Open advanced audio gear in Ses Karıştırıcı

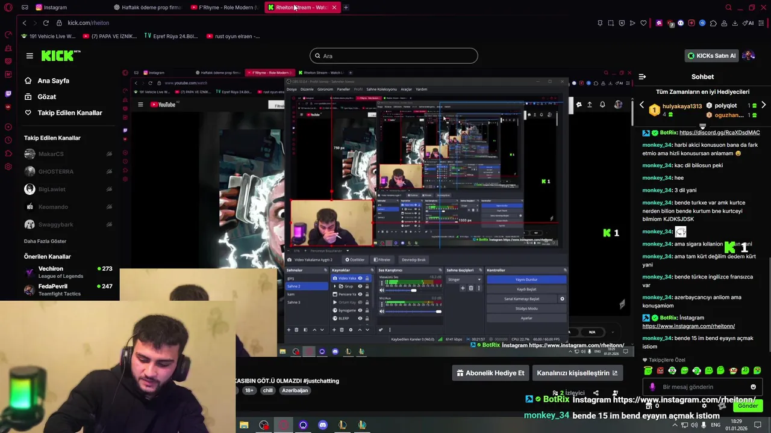click(x=381, y=330)
